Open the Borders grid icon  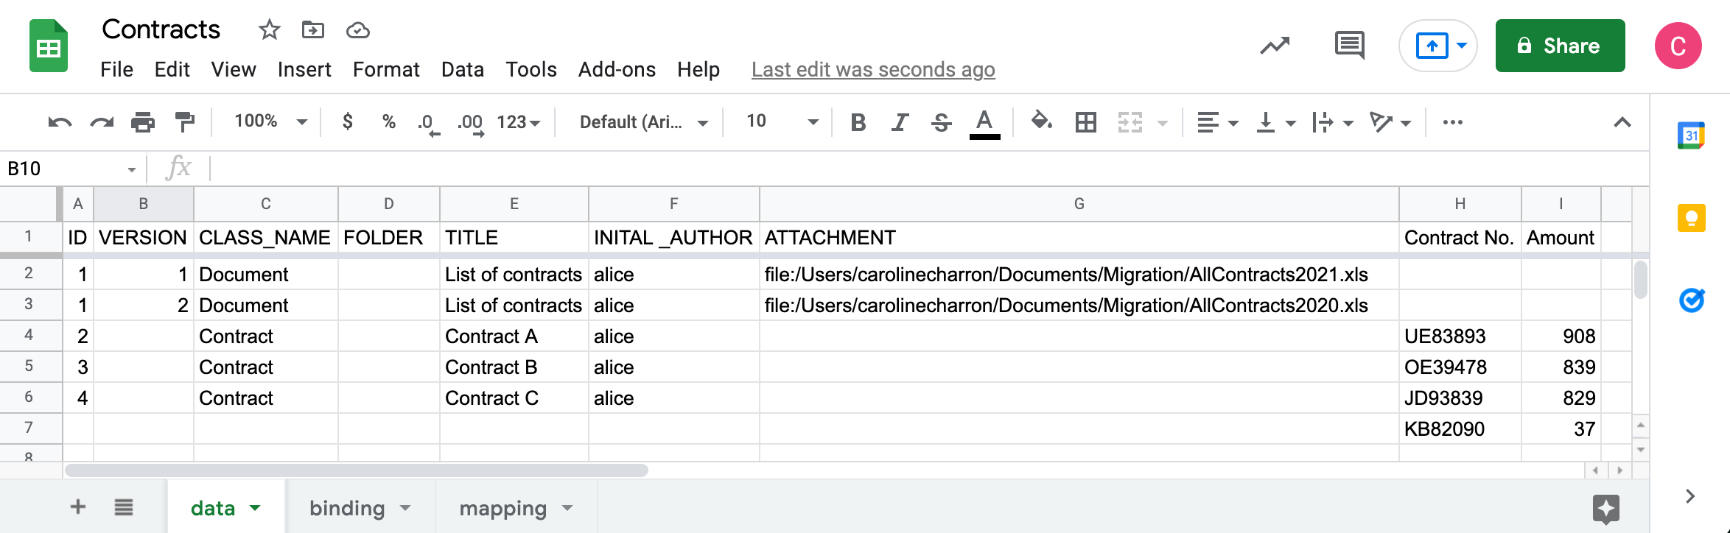click(1085, 122)
